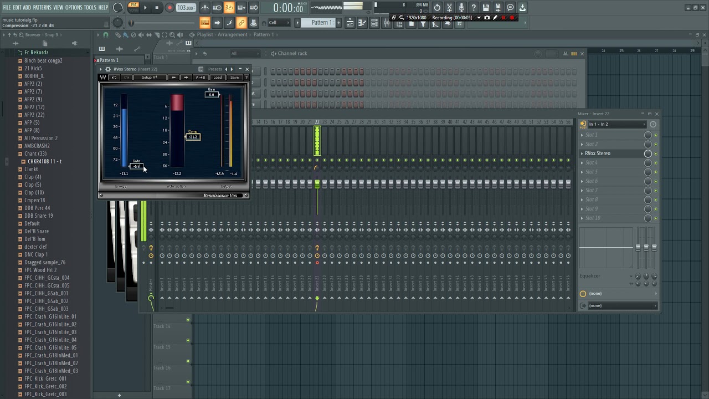Stop playback with the stop button
Image resolution: width=709 pixels, height=399 pixels.
coord(157,8)
